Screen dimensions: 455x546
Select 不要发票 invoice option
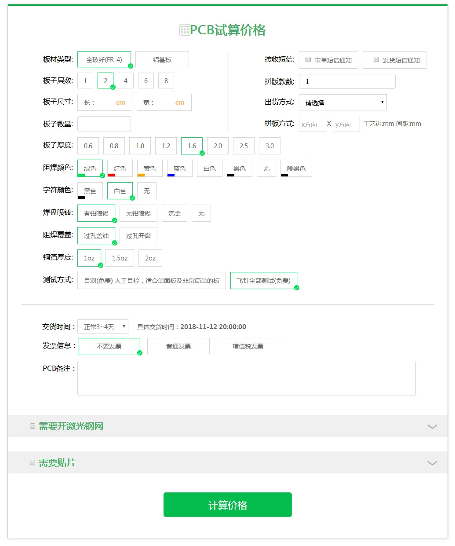tap(109, 346)
